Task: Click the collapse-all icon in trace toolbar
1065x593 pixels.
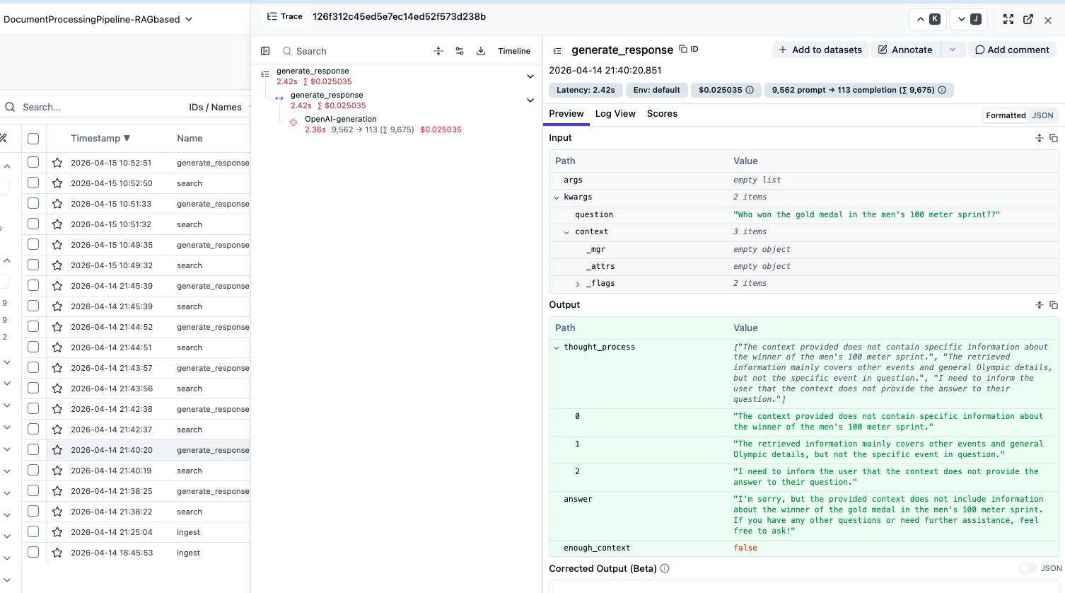Action: point(438,51)
